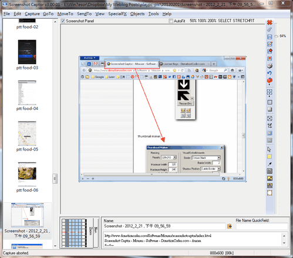This screenshot has width=293, height=258.
Task: Click the gear tools icon below the red X
Action: [270, 29]
